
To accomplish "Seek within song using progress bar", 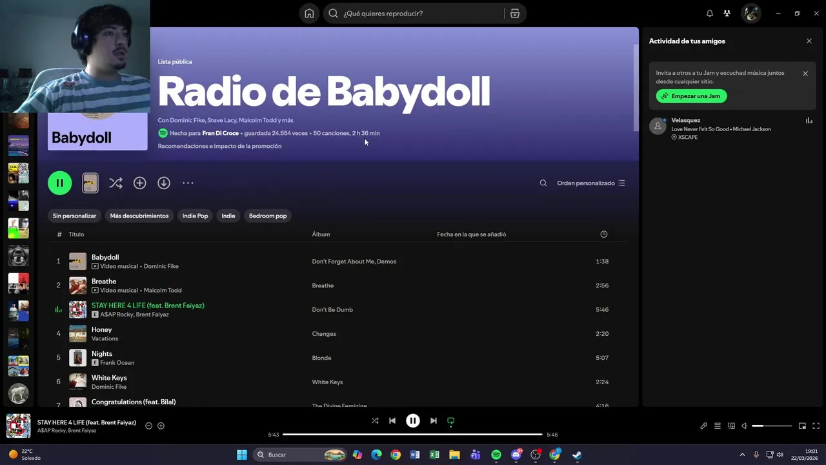I will tap(413, 435).
